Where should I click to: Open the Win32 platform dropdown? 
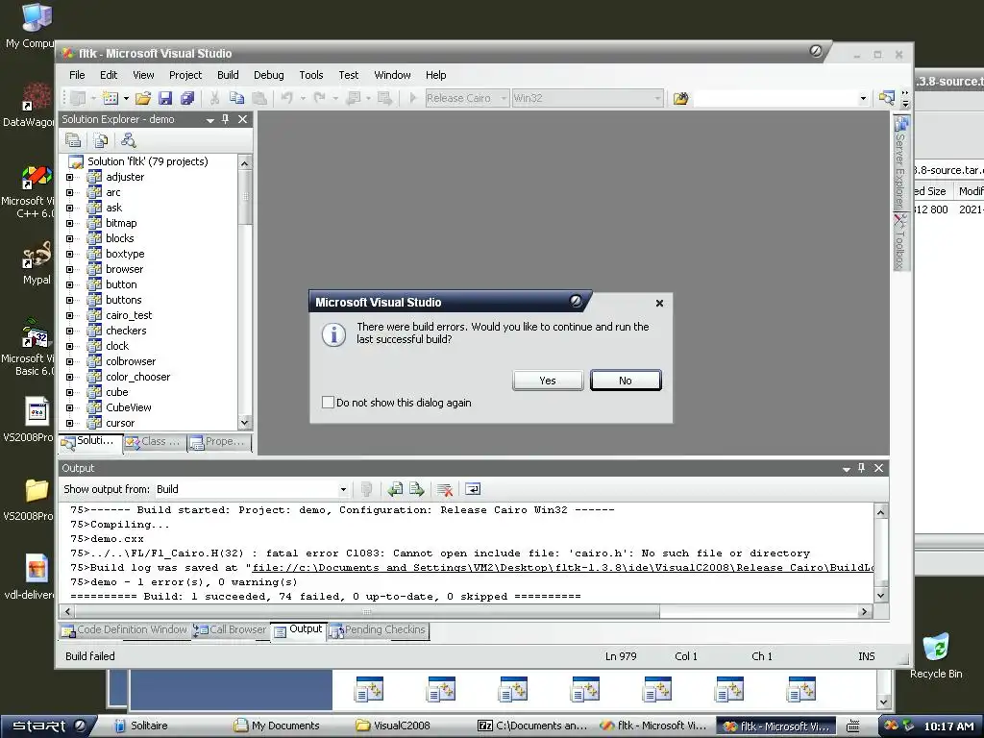(657, 98)
